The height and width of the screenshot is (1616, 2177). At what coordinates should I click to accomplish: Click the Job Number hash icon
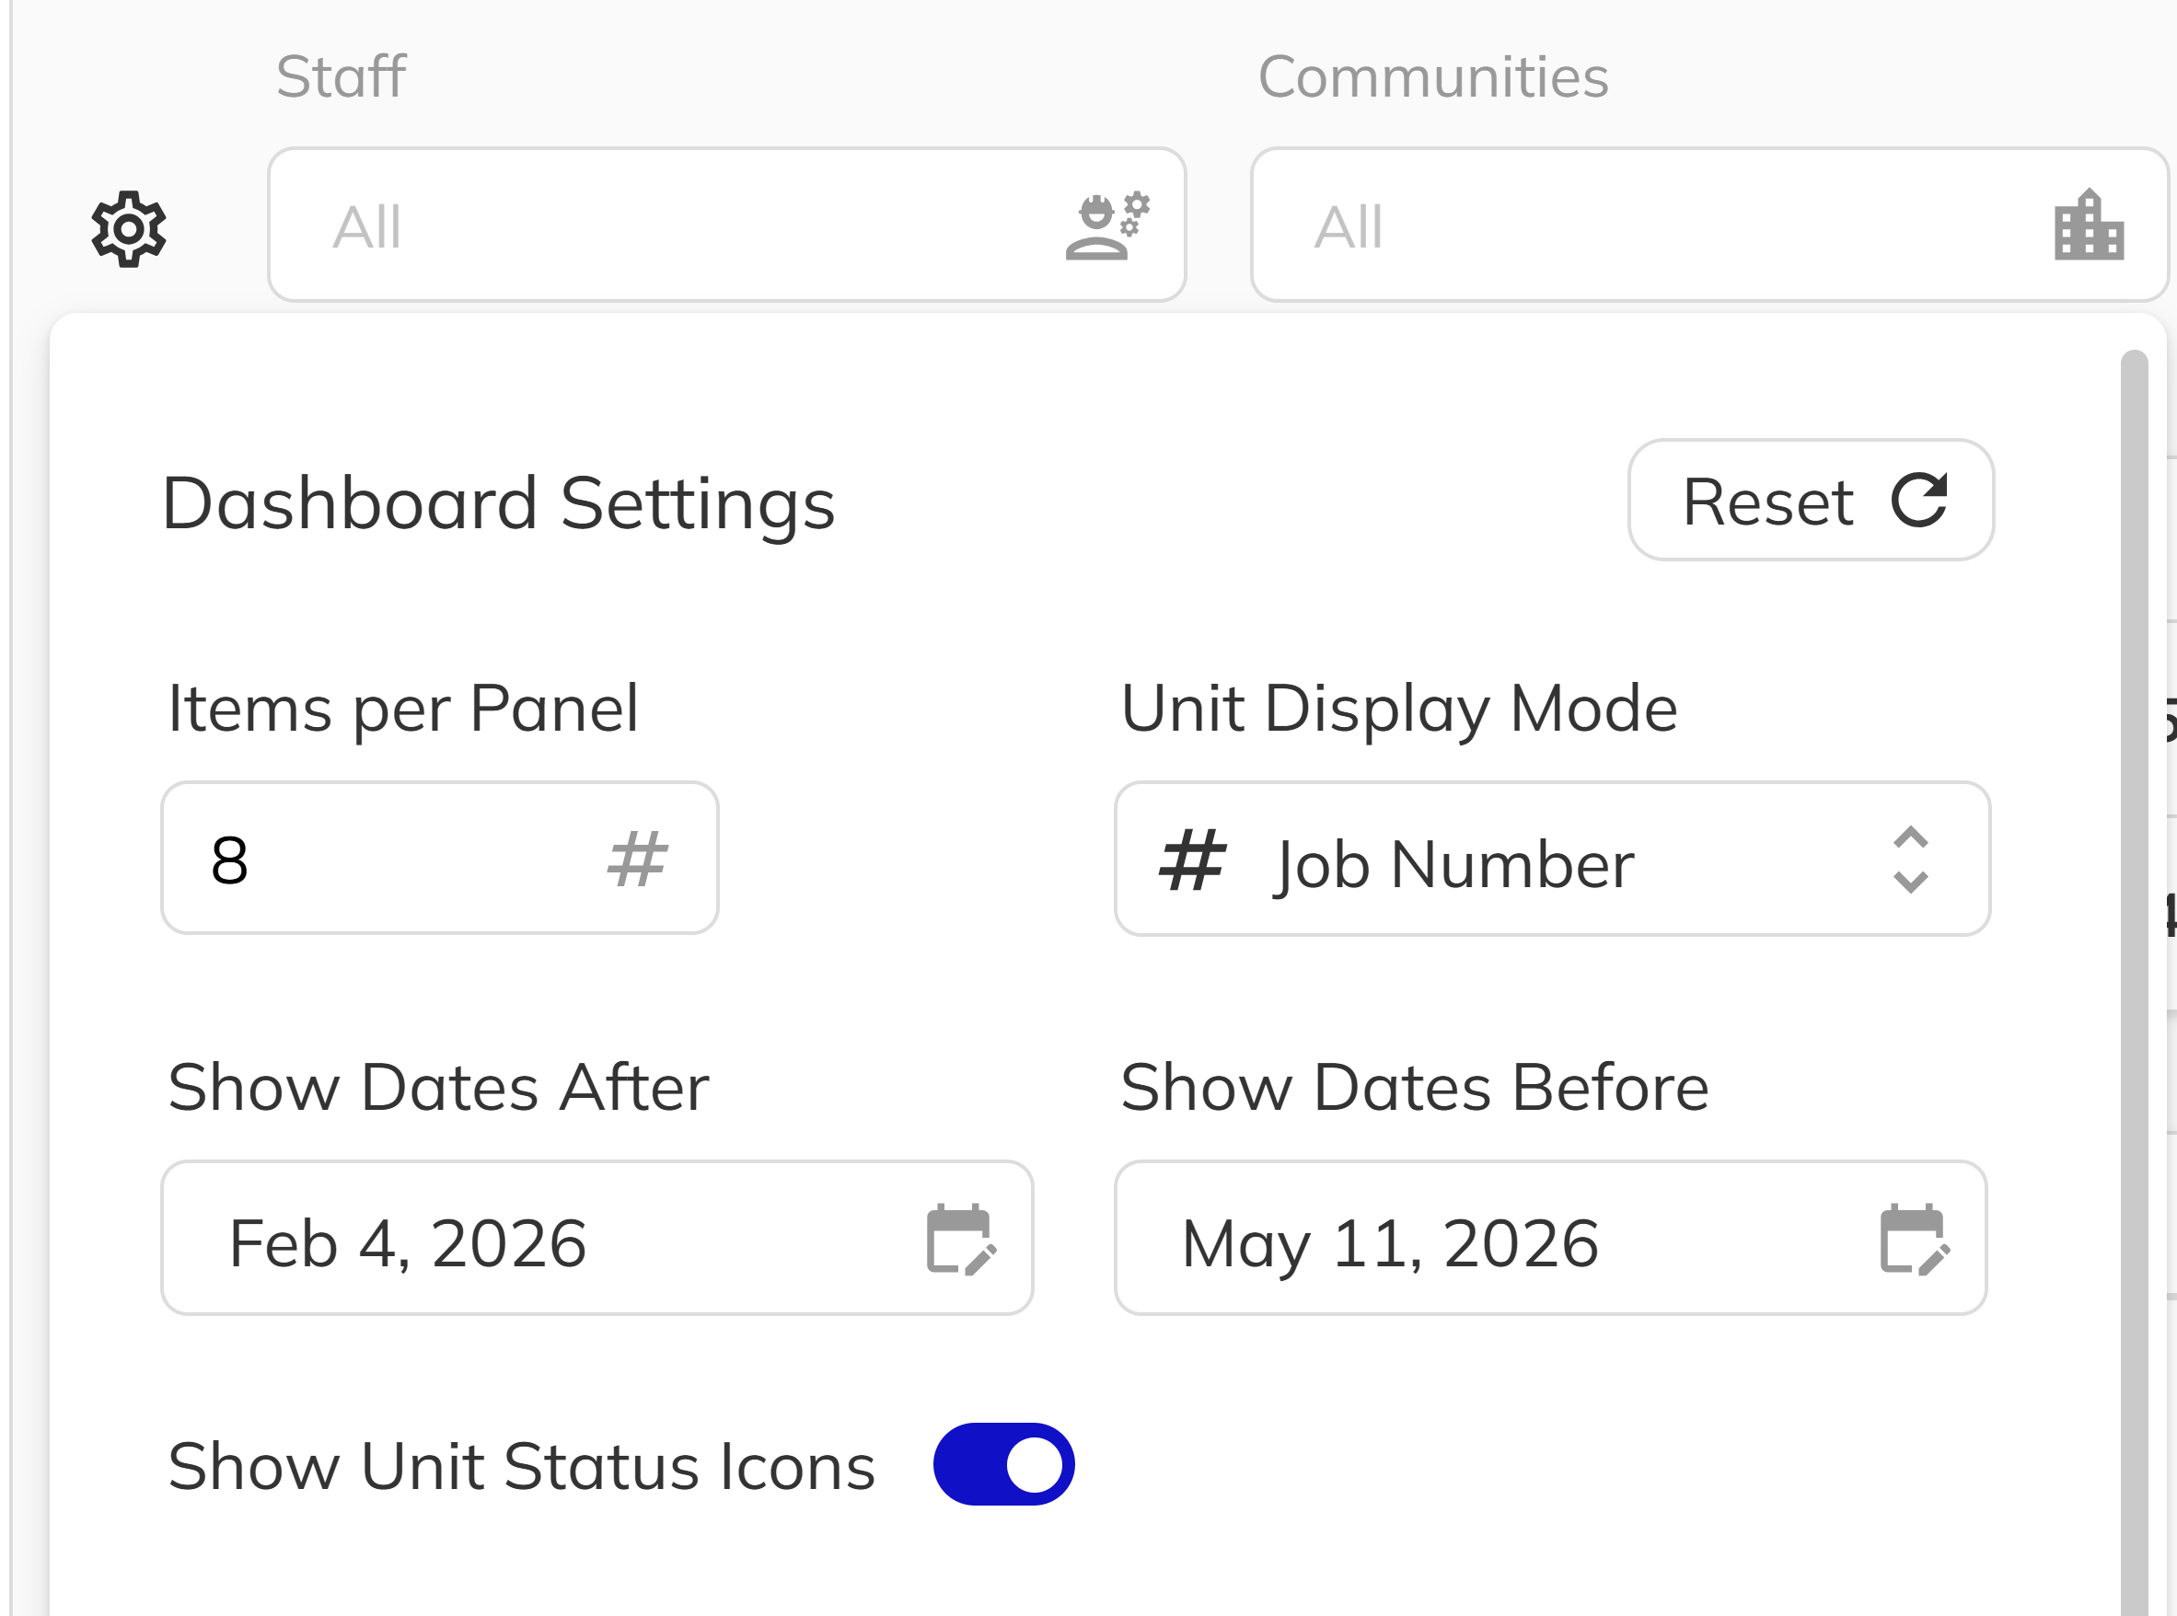tap(1192, 860)
